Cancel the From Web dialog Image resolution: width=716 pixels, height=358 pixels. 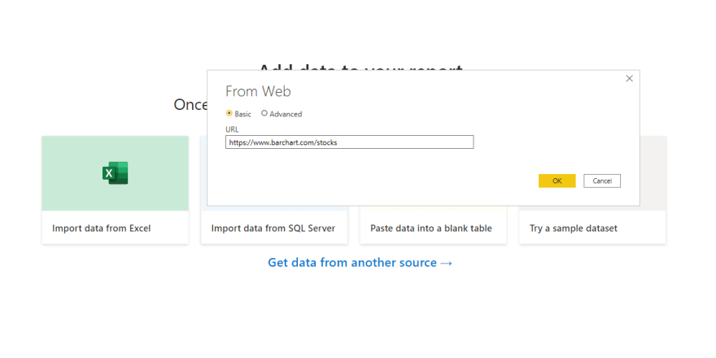(602, 181)
